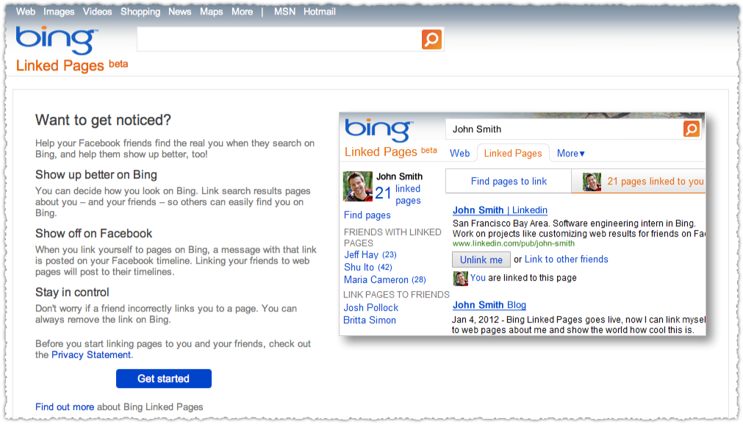
Task: Switch to the 'Find pages to link' tab
Action: pyautogui.click(x=509, y=182)
